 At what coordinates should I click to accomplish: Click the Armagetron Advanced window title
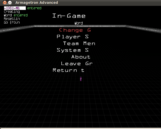coord(37,3)
